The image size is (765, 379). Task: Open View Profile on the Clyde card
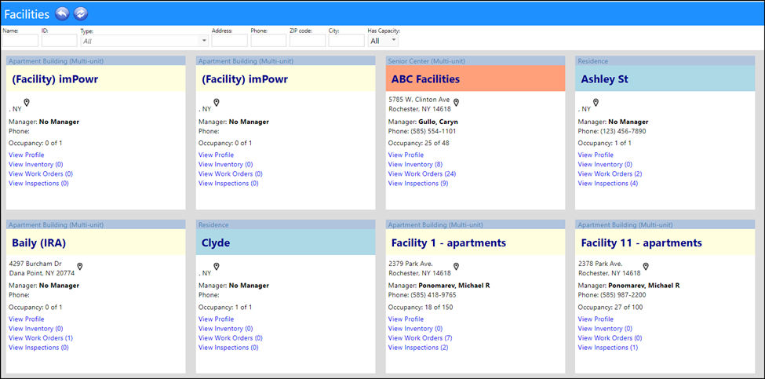pos(216,319)
